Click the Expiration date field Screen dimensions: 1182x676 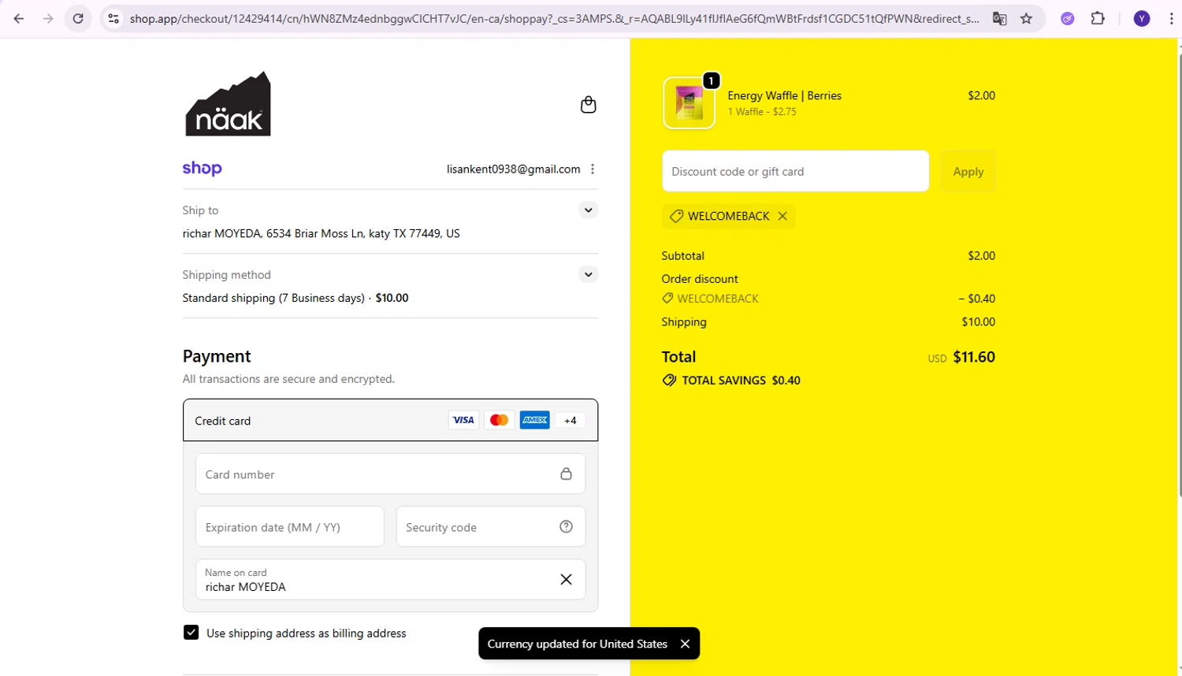tap(289, 526)
